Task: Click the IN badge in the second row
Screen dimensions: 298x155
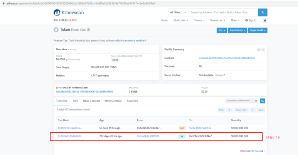Action: pyautogui.click(x=182, y=136)
